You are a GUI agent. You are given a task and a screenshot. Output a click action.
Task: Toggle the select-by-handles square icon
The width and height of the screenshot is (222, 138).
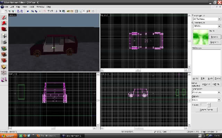tap(76, 11)
